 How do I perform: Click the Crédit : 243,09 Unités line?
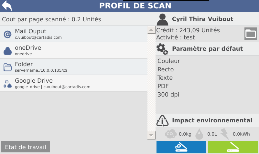(x=188, y=30)
